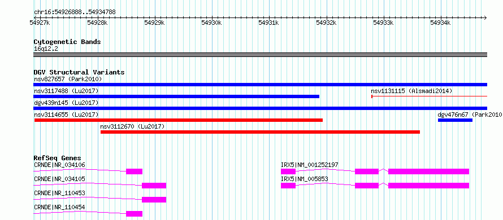503x220 pixels.
Task: Click the 54930k ruler tick label
Action: pyautogui.click(x=211, y=23)
